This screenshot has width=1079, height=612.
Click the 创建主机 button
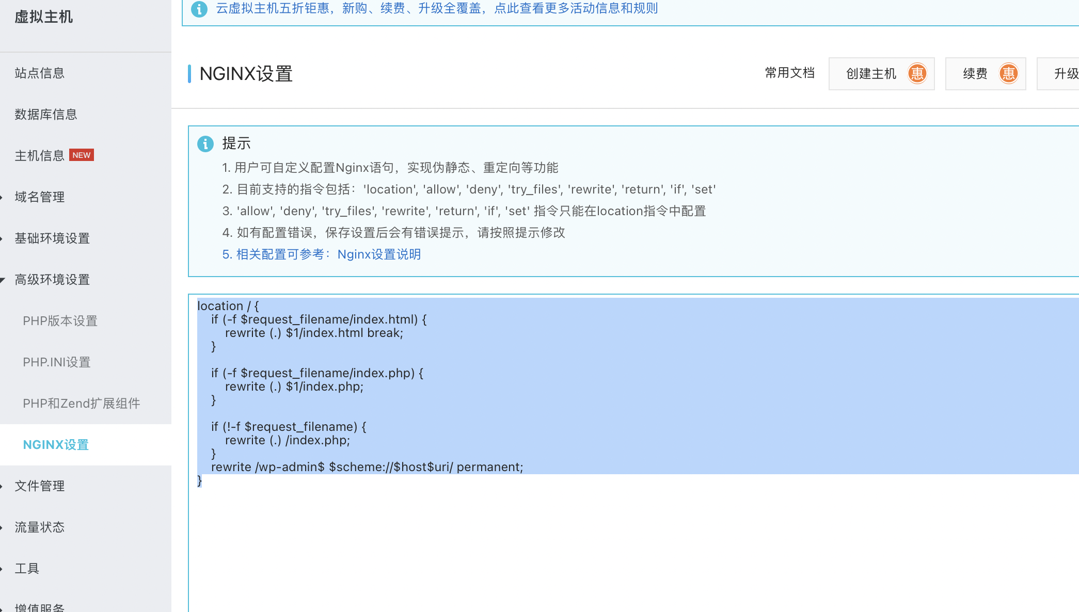pyautogui.click(x=882, y=74)
